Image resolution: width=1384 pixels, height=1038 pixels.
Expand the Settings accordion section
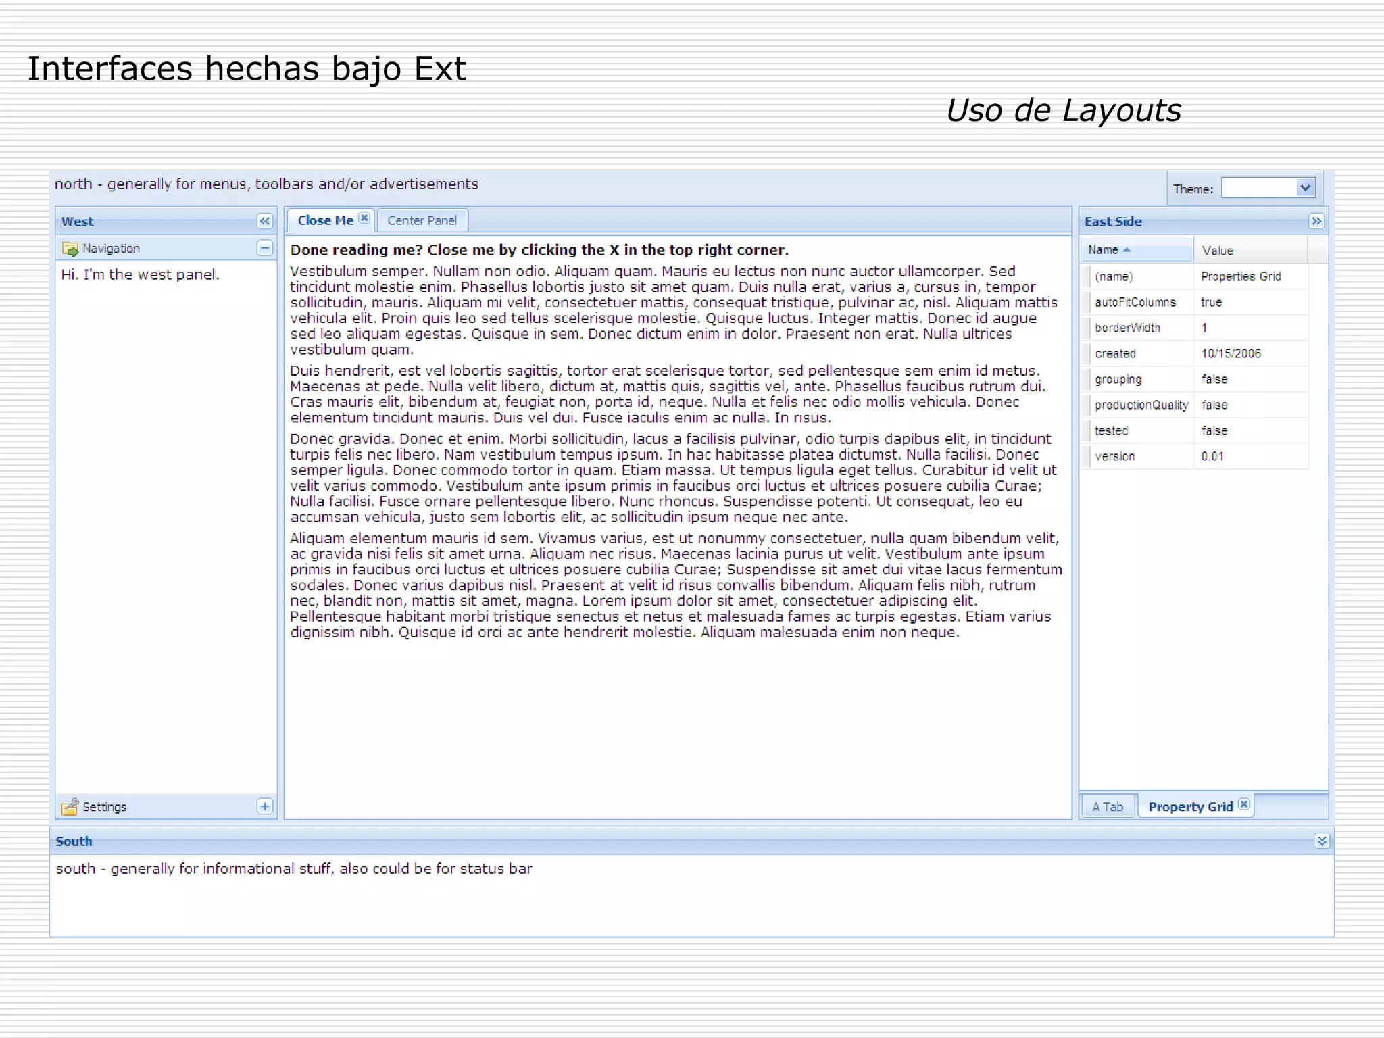click(265, 806)
